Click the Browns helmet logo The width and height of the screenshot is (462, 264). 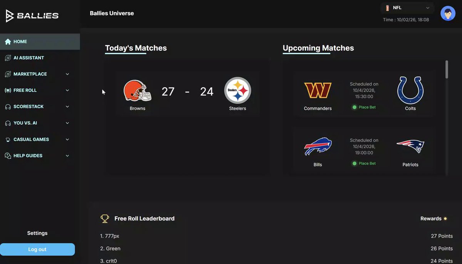(x=137, y=91)
